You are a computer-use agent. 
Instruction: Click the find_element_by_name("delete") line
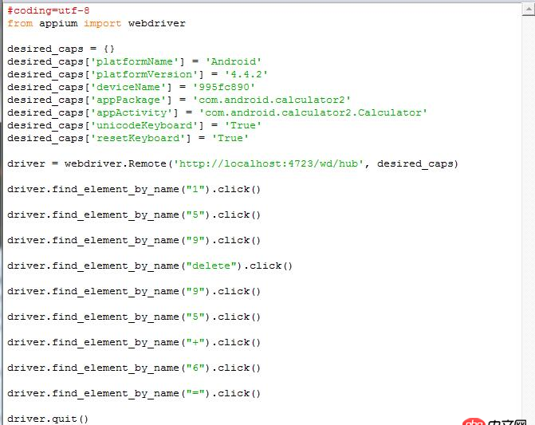(x=150, y=266)
